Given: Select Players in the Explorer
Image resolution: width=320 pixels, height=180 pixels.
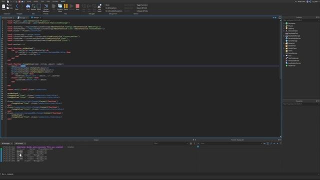Looking at the screenshot, I should (x=290, y=26).
